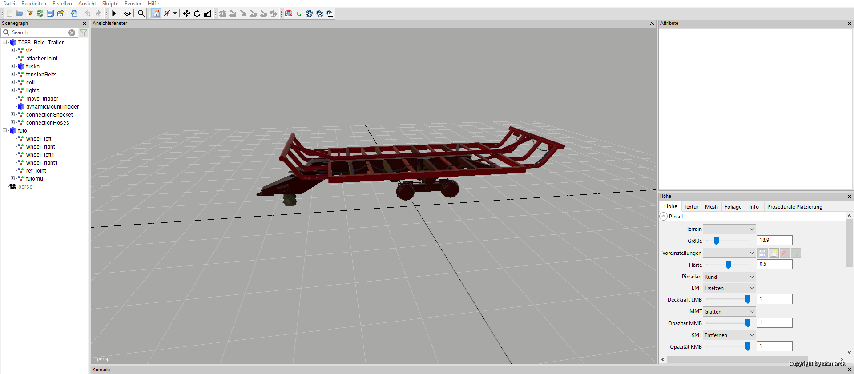Select the persp camera in Scenegraph
854x374 pixels.
(x=25, y=187)
